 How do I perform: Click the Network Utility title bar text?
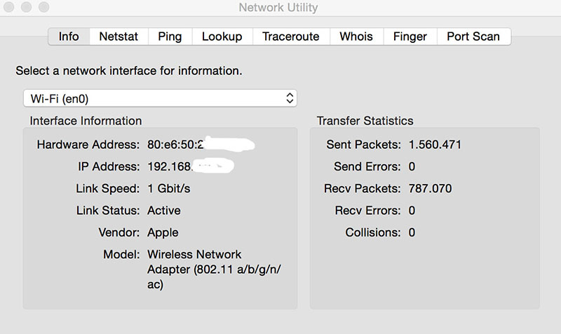278,8
